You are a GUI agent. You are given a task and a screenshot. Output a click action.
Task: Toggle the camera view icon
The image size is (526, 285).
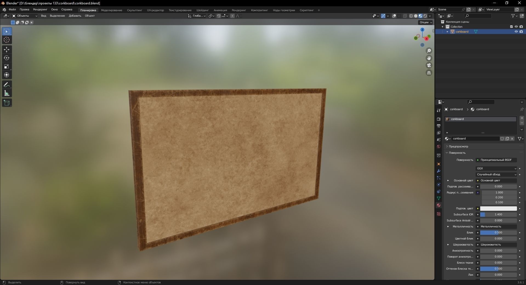coord(429,65)
